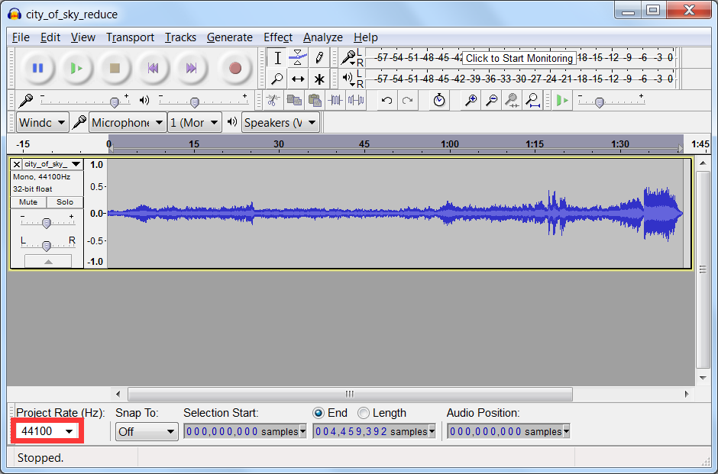This screenshot has width=718, height=474.
Task: Mute the city_of_sky track
Action: pos(28,202)
